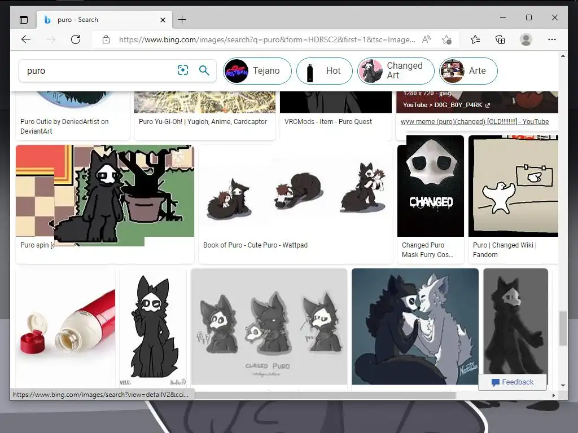Open the black Puro peace-sign drawing
This screenshot has height=433, width=578.
pyautogui.click(x=153, y=326)
